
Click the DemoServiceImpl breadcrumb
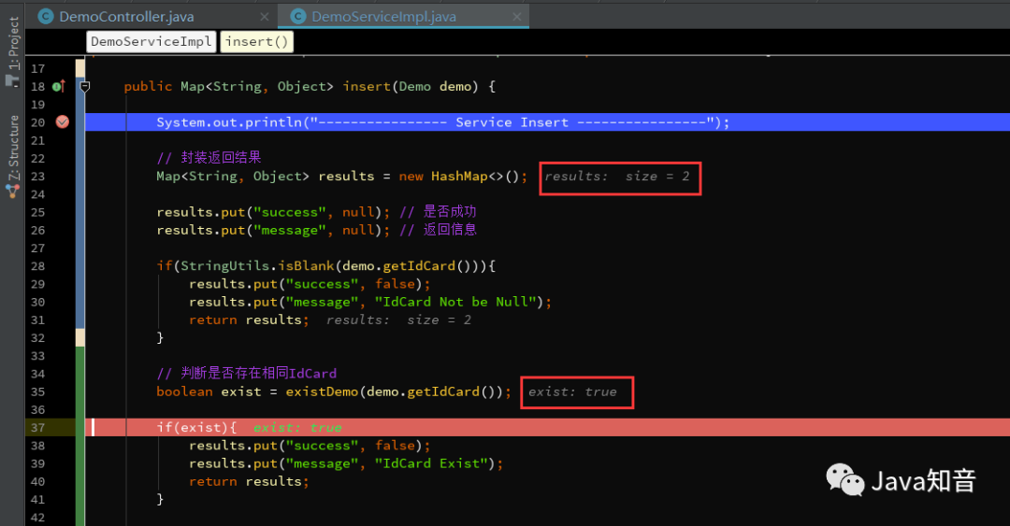click(x=151, y=41)
